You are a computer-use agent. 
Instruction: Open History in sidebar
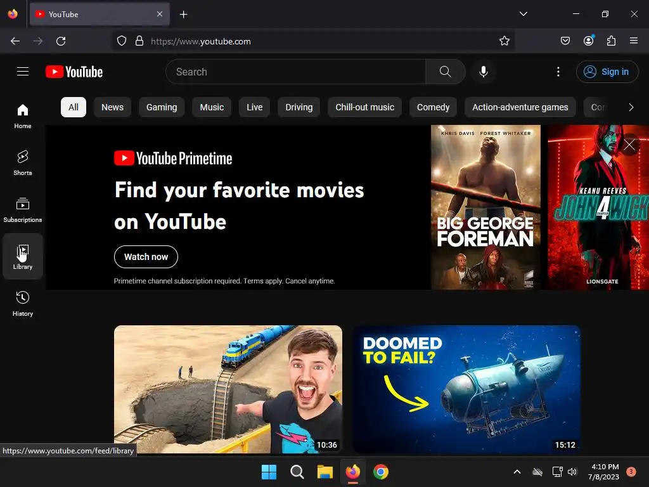point(23,304)
